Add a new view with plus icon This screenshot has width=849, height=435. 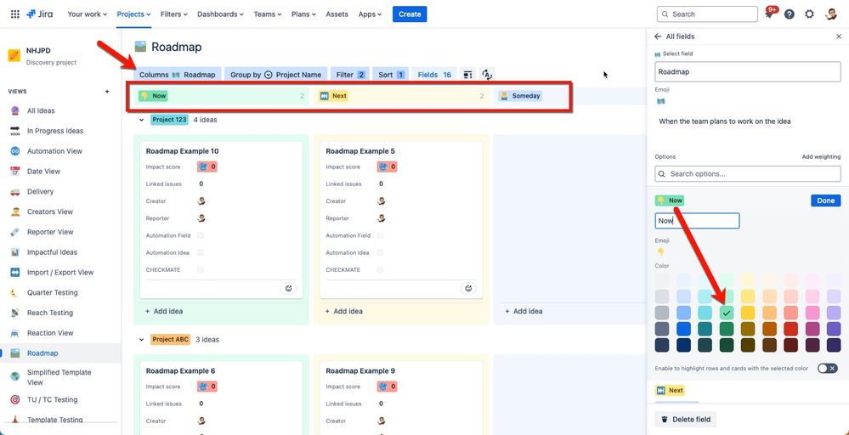107,92
